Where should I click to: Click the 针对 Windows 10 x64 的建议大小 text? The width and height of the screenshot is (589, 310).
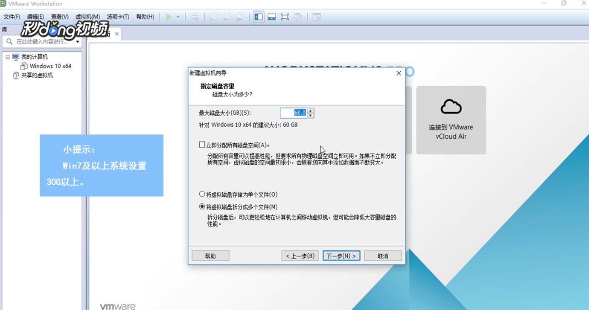click(248, 125)
